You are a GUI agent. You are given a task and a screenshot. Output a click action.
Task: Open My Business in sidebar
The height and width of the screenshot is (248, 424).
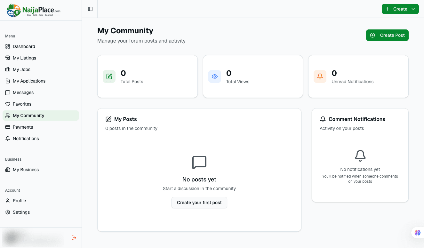click(x=26, y=170)
